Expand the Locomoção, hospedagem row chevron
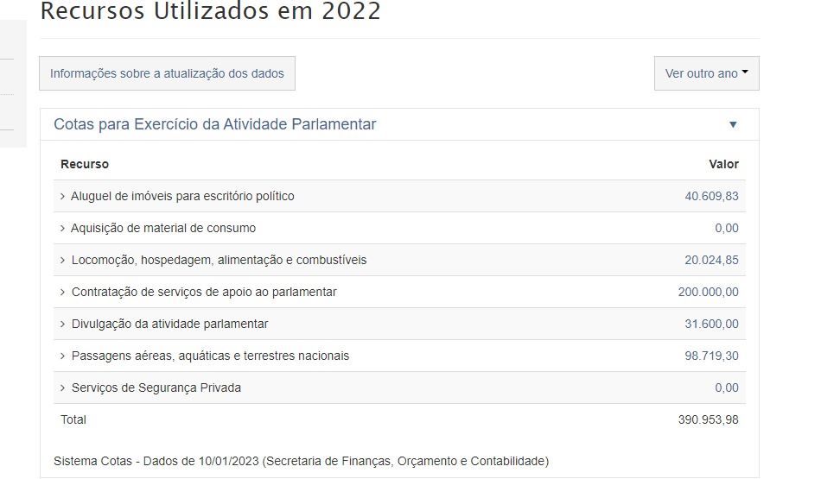Image resolution: width=840 pixels, height=479 pixels. [x=62, y=260]
